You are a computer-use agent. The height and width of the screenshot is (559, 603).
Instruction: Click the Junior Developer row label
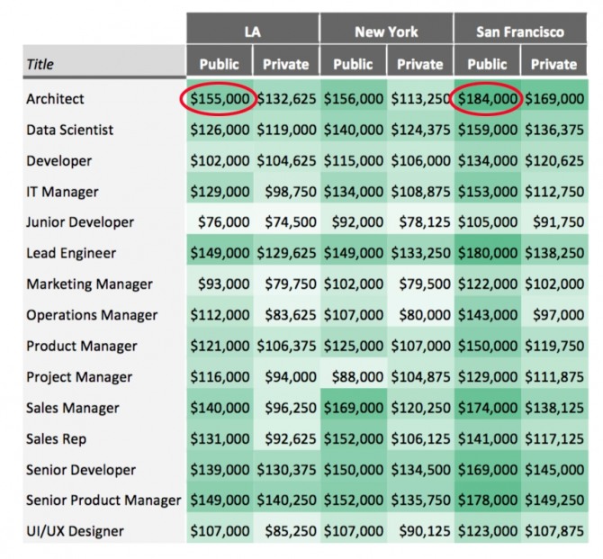click(x=80, y=222)
